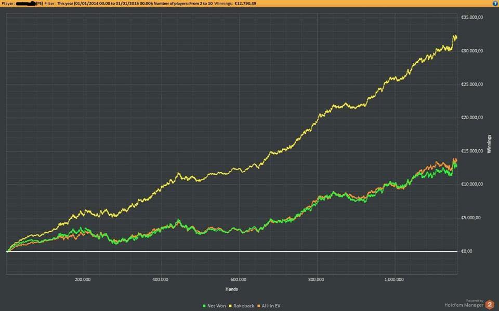
Task: Click the €35.000,00 y-axis label
Action: (472, 17)
